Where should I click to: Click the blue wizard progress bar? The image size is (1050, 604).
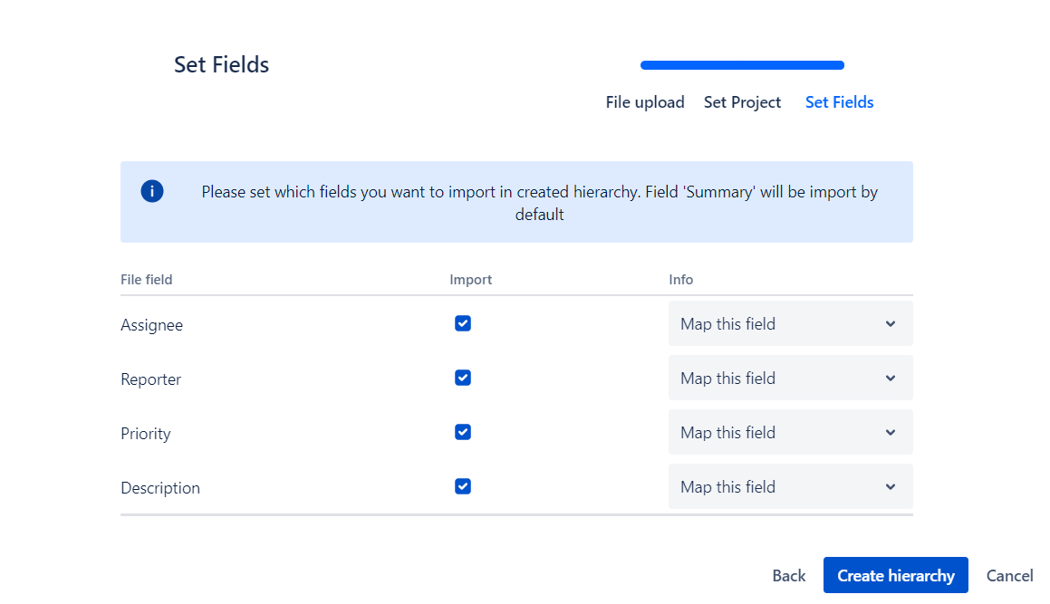pos(742,65)
